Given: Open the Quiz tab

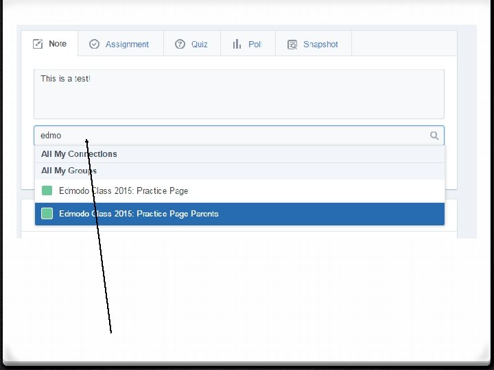Looking at the screenshot, I should (x=192, y=43).
